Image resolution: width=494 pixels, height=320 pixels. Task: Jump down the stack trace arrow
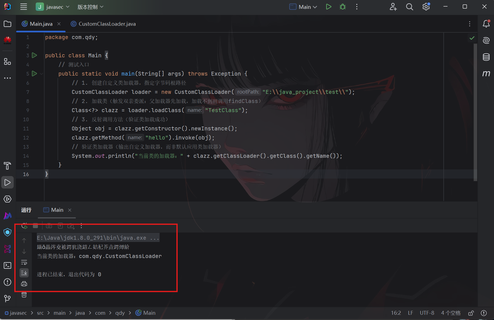point(24,251)
